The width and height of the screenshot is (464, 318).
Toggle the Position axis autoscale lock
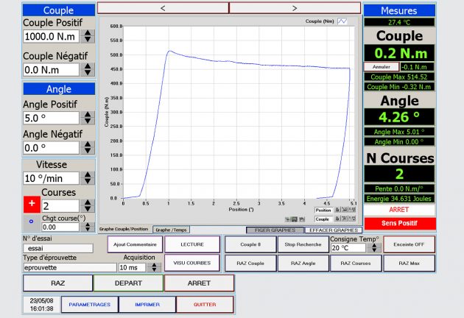pos(337,210)
